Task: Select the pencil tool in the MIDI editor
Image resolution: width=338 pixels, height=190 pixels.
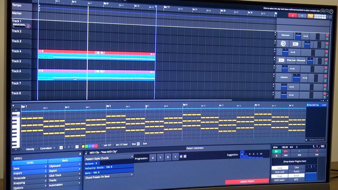Action: [x=65, y=147]
